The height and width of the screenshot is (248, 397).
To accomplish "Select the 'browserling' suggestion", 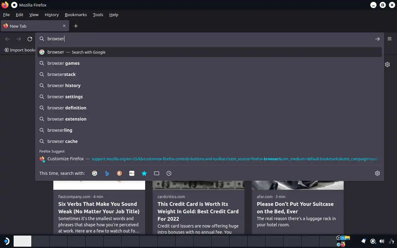I will coord(210,130).
